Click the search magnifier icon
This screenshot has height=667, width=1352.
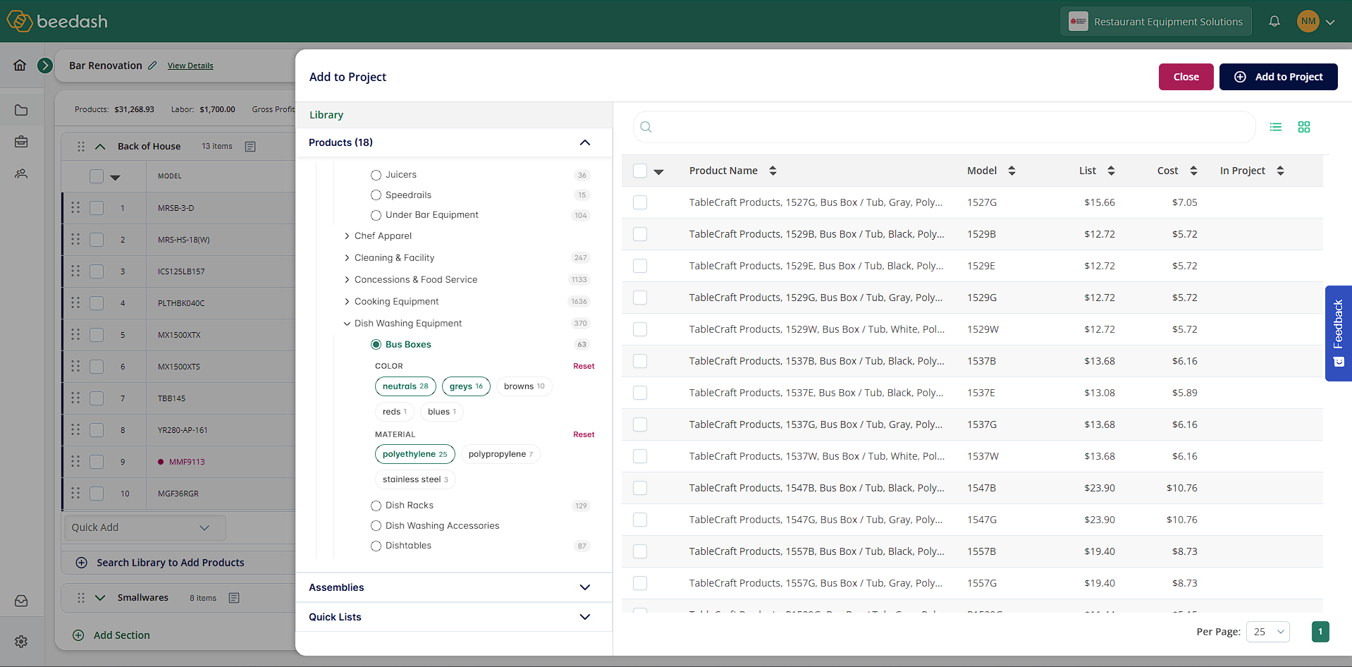coord(646,127)
